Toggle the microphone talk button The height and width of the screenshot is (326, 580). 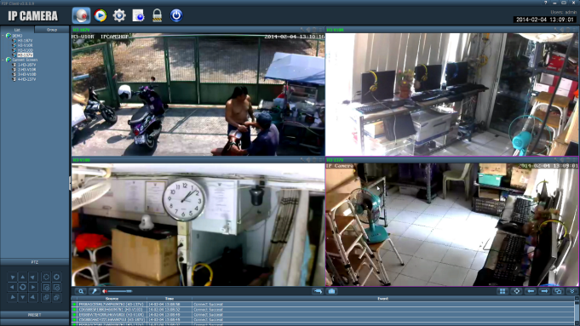[94, 291]
